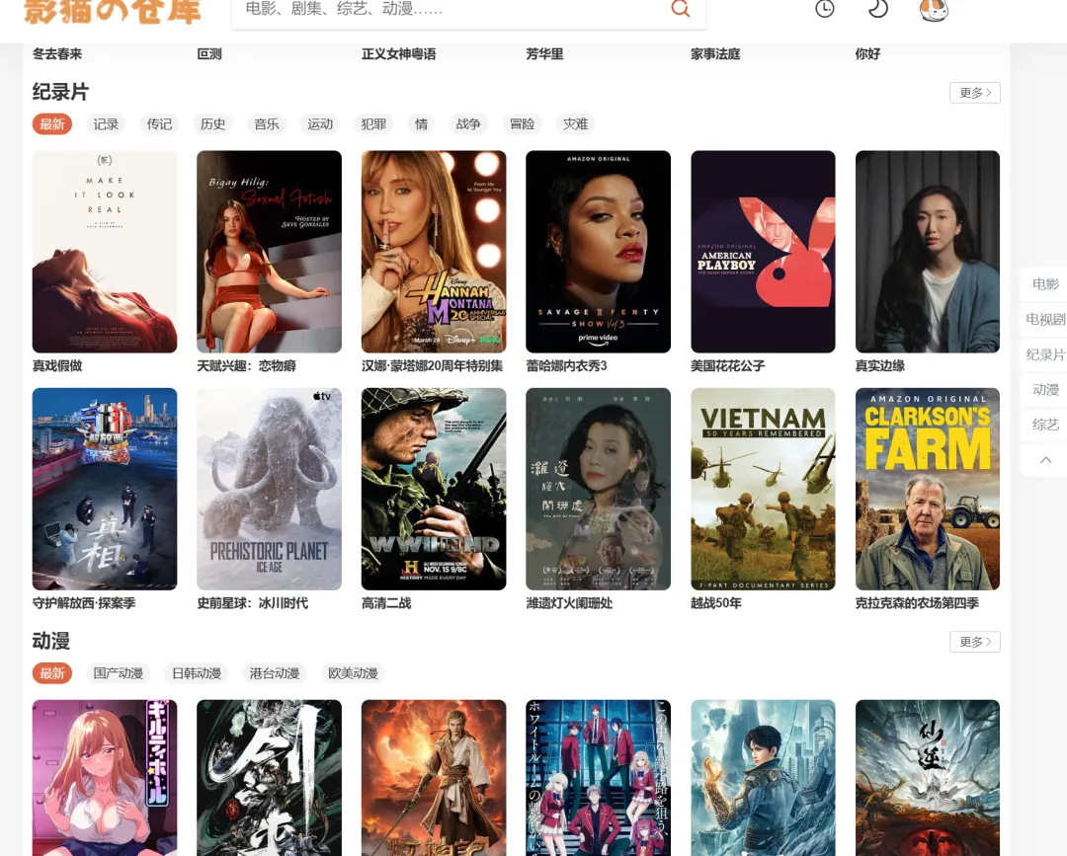1067x856 pixels.
Task: Open the Prehistoric Planet Ice Age poster
Action: tap(269, 489)
